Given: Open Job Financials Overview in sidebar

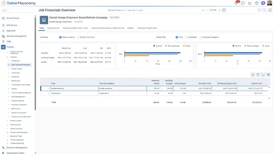Looking at the screenshot, I should coord(20,65).
